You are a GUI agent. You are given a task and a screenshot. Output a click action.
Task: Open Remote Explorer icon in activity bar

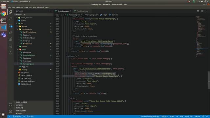(10, 46)
